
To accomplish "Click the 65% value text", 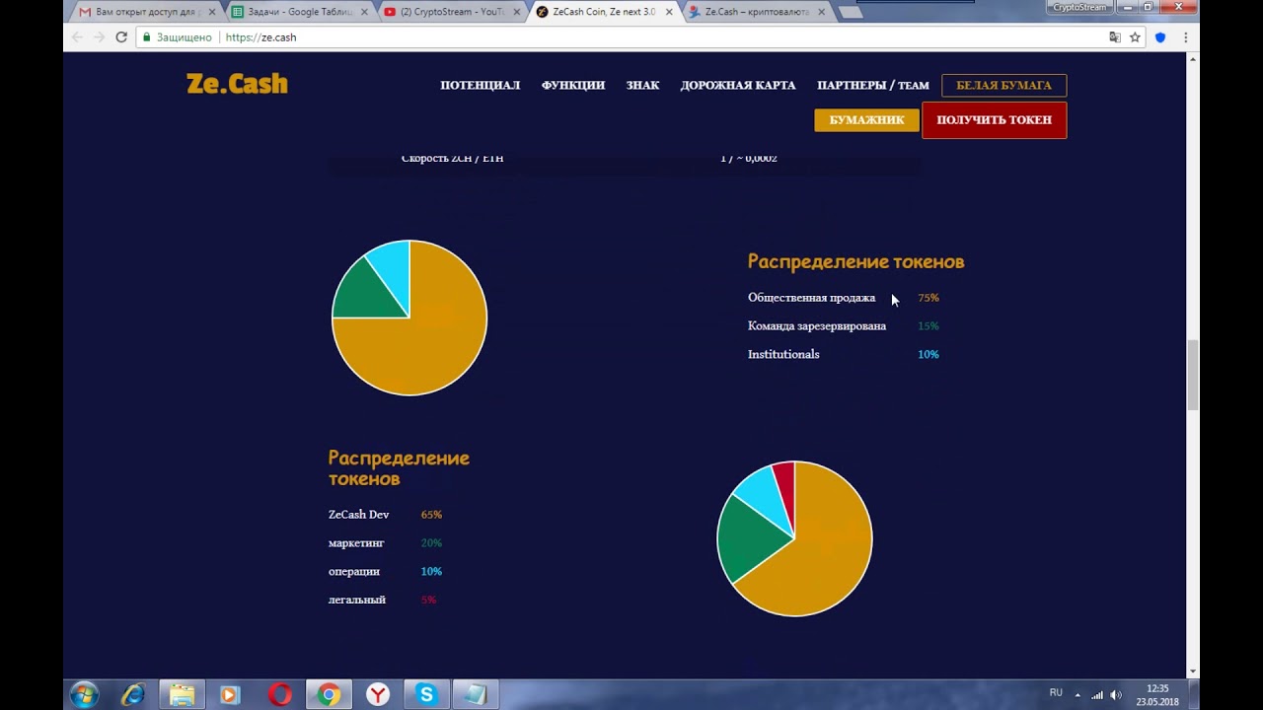I will [x=431, y=515].
